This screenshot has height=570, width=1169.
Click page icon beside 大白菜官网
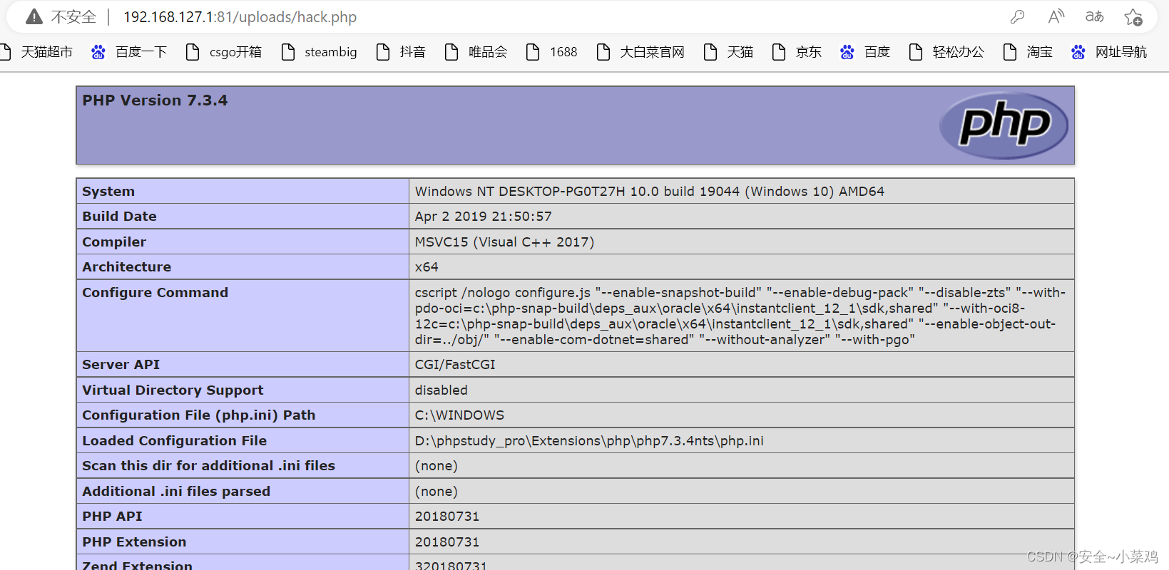(603, 52)
